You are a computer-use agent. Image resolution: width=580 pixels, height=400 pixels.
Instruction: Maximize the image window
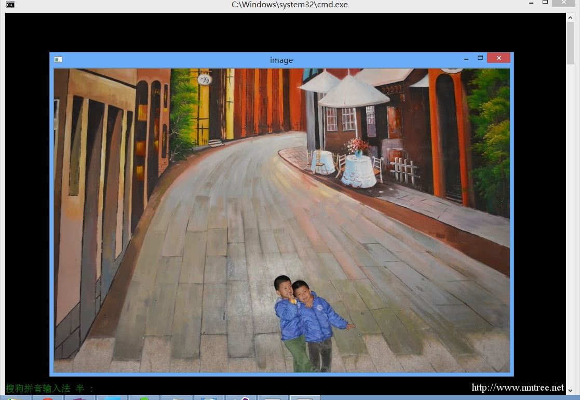point(480,58)
